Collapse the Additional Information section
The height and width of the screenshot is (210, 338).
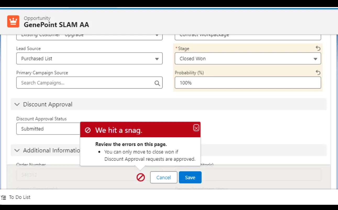[x=17, y=150]
